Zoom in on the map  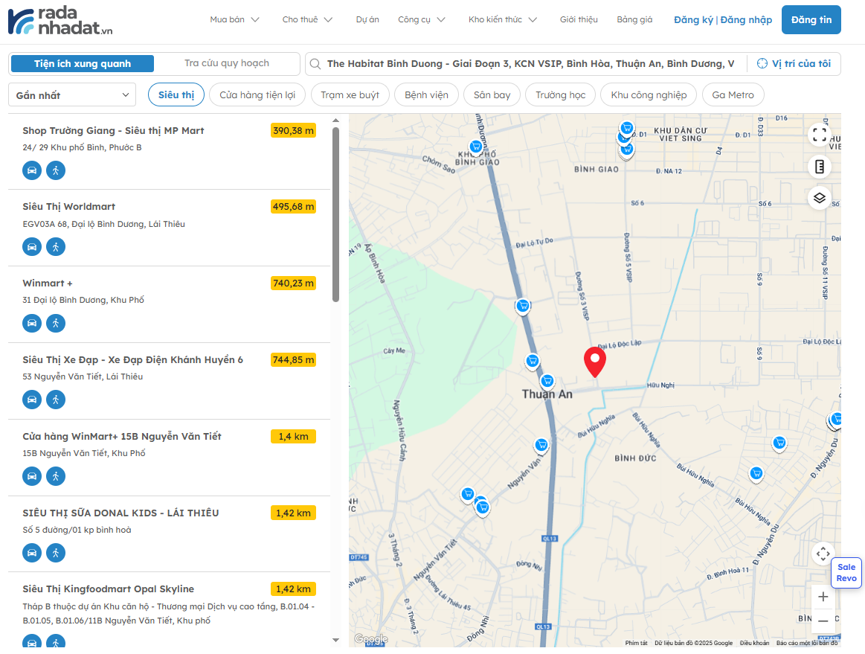pos(823,597)
